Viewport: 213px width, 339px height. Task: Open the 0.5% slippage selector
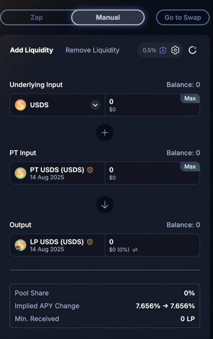[x=149, y=50]
